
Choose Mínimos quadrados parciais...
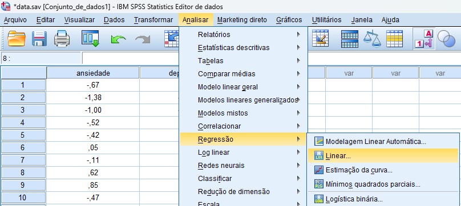point(383,184)
